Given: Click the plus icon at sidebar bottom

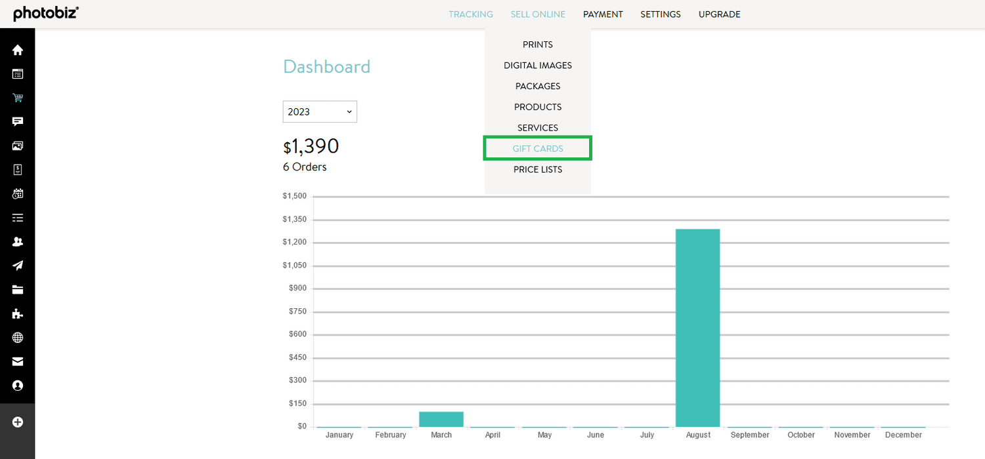Looking at the screenshot, I should [x=18, y=422].
